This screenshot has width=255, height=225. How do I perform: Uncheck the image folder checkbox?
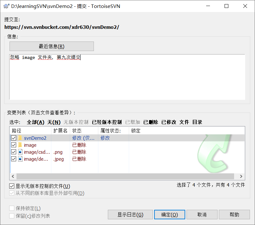pos(13,145)
